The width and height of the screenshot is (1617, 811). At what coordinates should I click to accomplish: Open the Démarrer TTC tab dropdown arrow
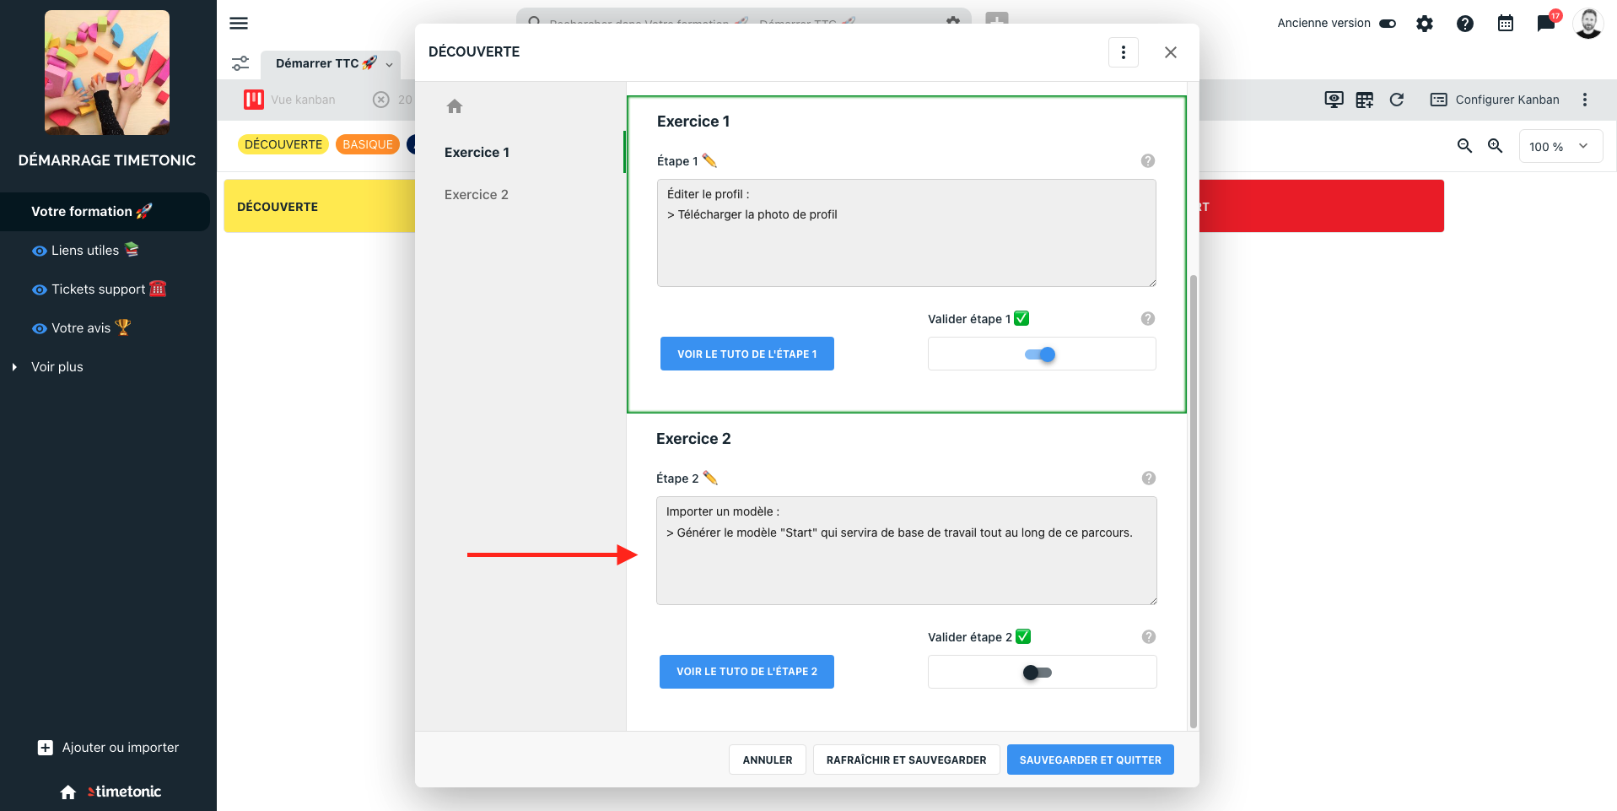[x=390, y=64]
